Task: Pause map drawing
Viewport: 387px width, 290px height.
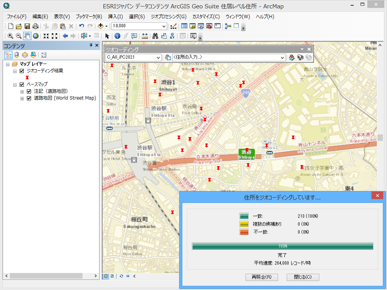Action: 128,276
